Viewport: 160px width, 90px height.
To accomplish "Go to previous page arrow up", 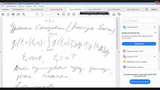I will pyautogui.click(x=37, y=14).
